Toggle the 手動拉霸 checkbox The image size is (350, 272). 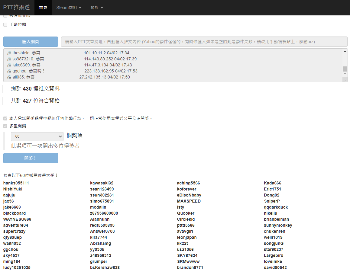(x=5, y=24)
